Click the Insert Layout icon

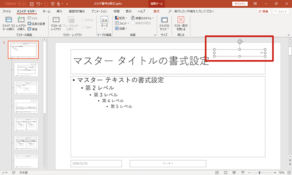pyautogui.click(x=21, y=19)
